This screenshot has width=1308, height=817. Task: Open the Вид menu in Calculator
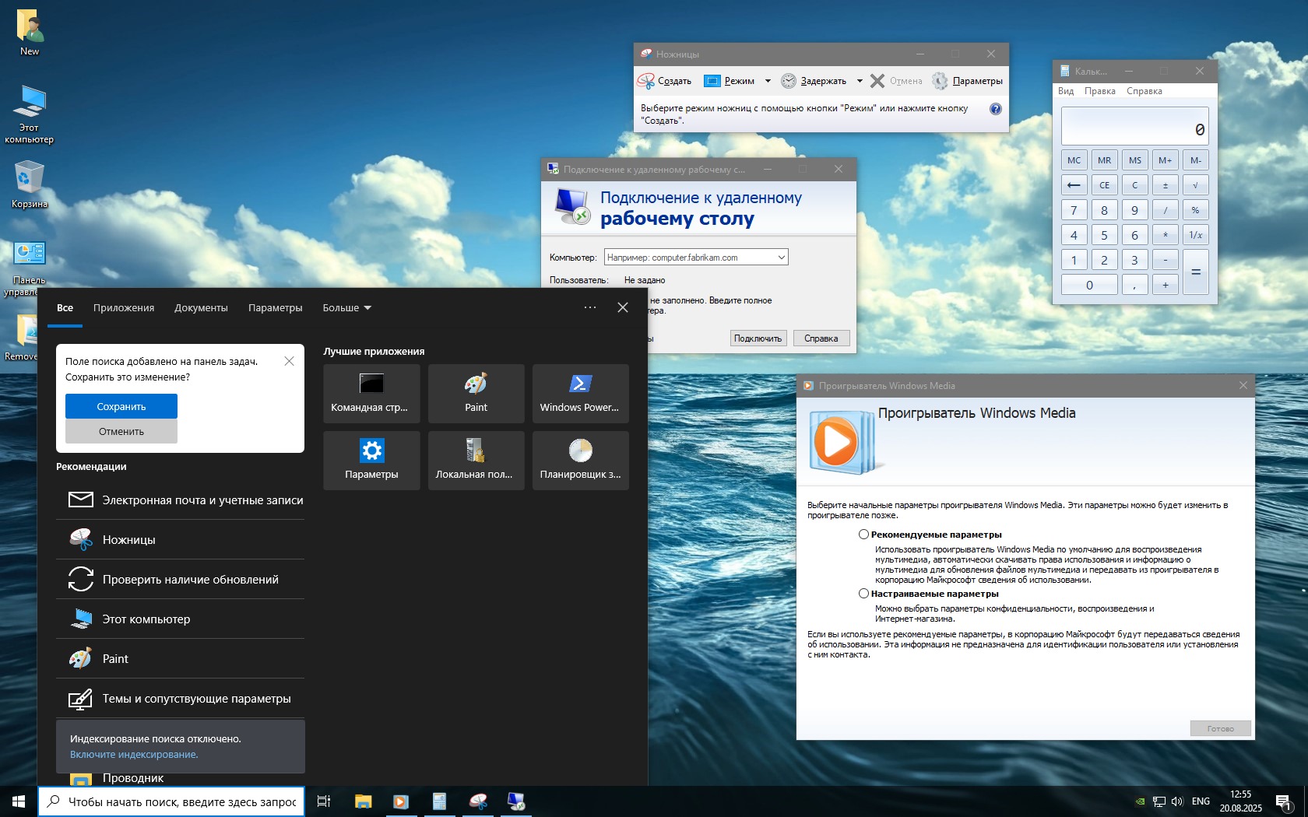point(1065,91)
